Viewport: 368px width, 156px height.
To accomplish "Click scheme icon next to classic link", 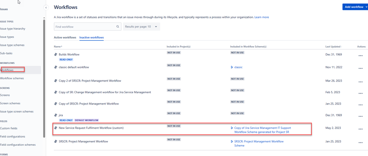I will click(232, 67).
